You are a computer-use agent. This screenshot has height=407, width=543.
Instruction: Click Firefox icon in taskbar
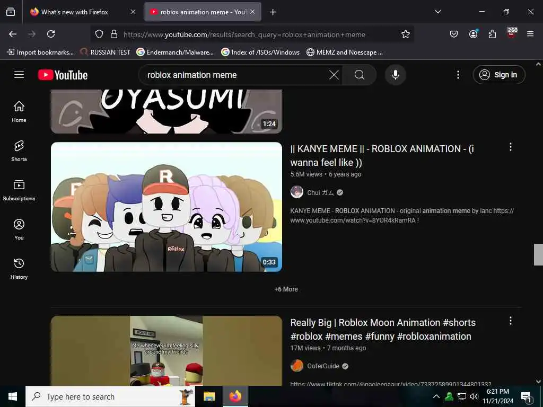[235, 396]
